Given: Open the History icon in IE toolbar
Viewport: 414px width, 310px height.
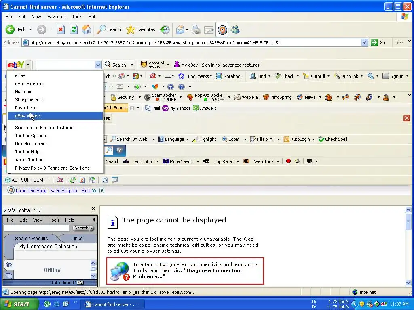Looking at the screenshot, I should pyautogui.click(x=165, y=29).
